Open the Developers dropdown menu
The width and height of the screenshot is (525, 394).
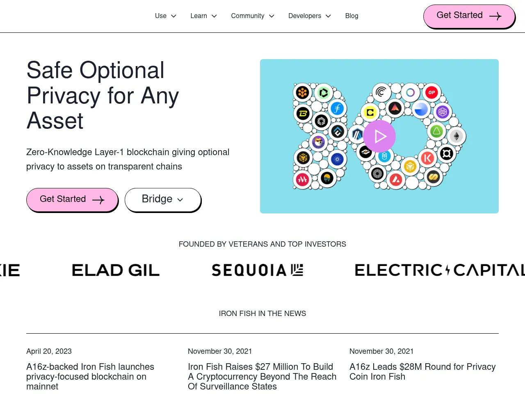point(309,16)
